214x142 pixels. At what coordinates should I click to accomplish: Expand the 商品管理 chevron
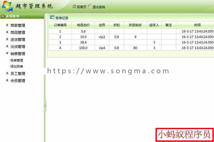point(7,32)
